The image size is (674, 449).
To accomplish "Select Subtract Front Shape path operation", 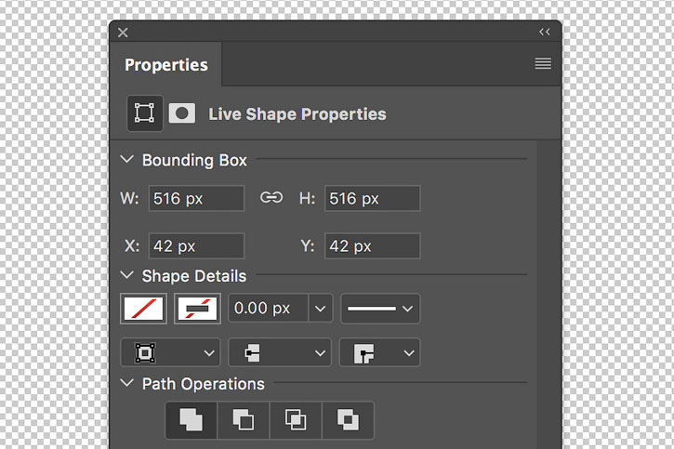I will pyautogui.click(x=244, y=420).
